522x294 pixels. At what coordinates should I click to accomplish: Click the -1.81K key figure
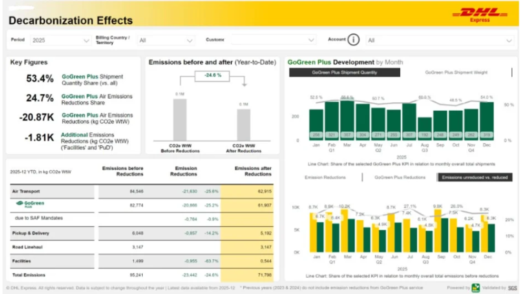[40, 138]
